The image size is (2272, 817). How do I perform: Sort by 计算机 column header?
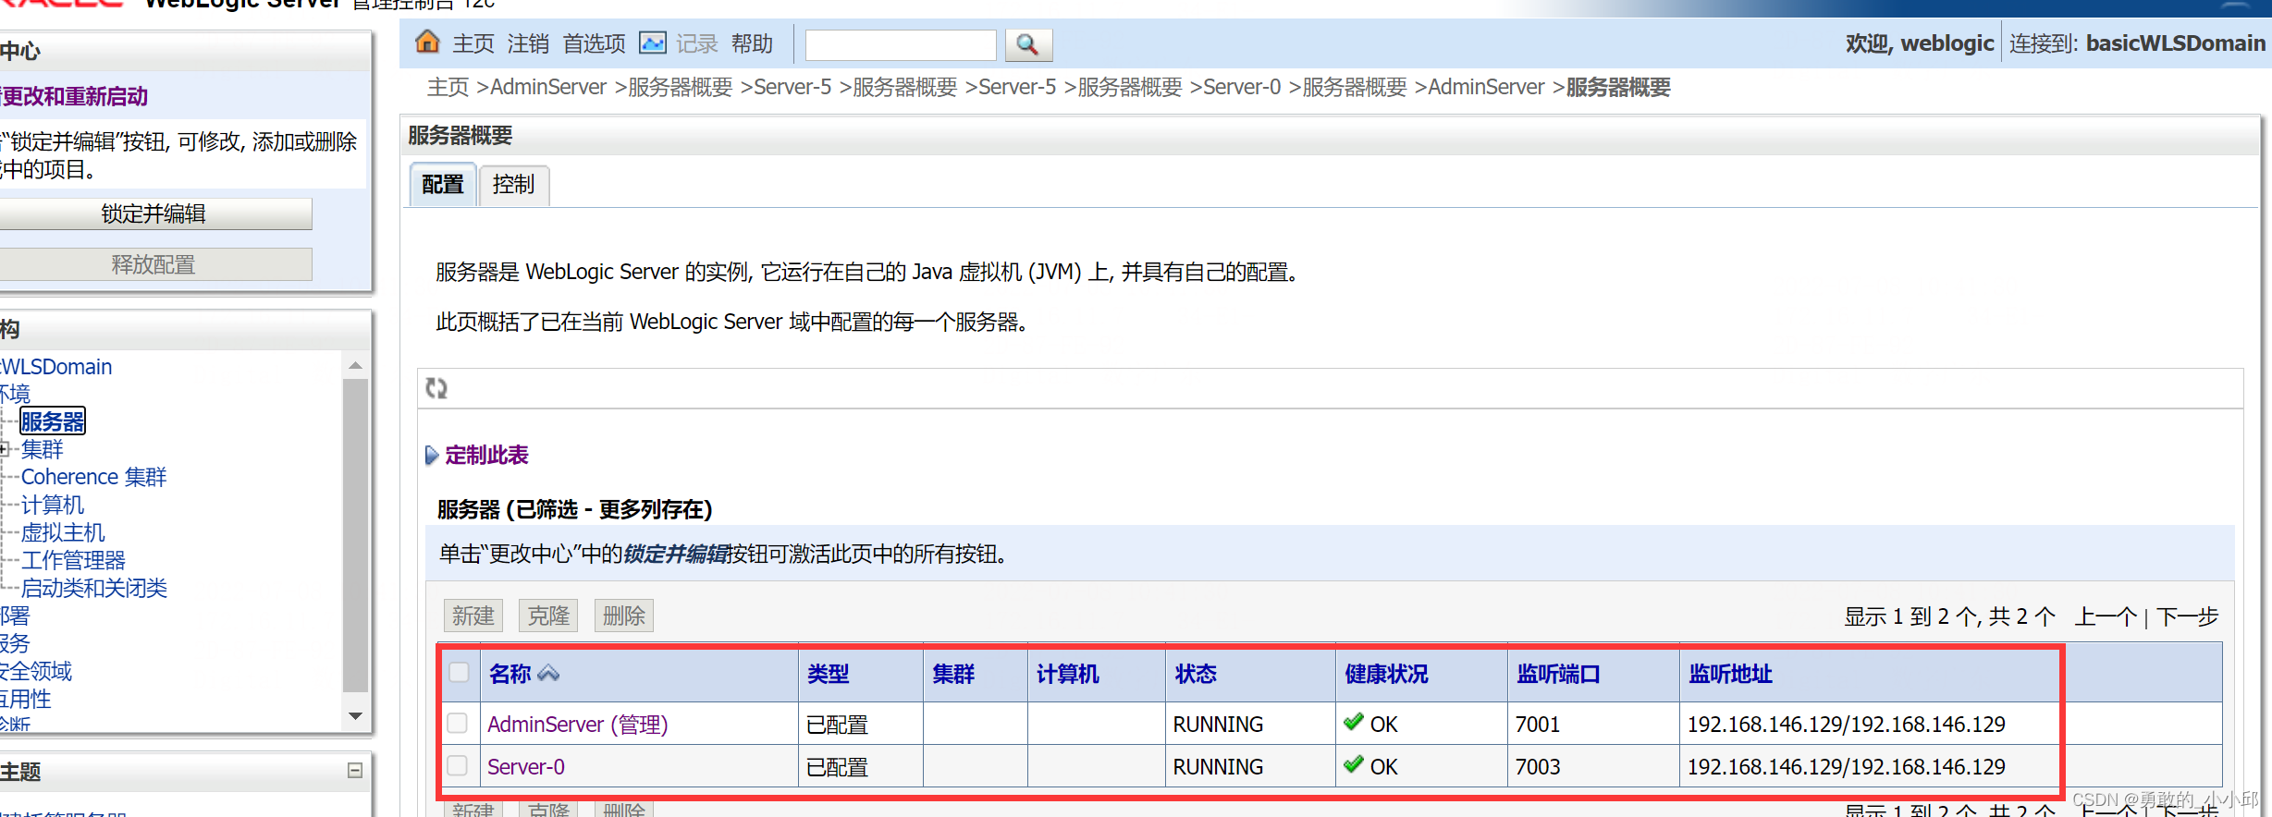point(1068,674)
